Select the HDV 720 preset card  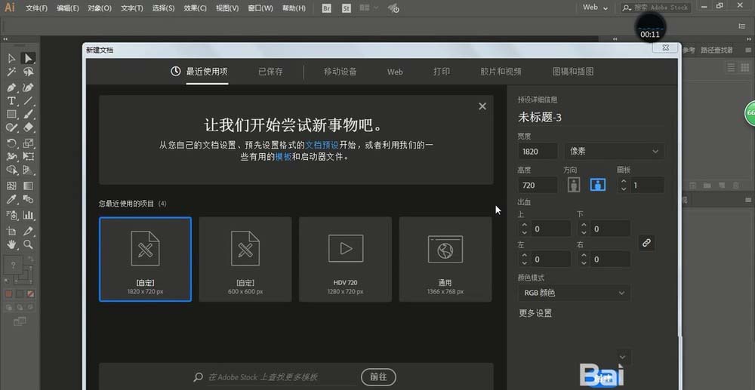(345, 259)
